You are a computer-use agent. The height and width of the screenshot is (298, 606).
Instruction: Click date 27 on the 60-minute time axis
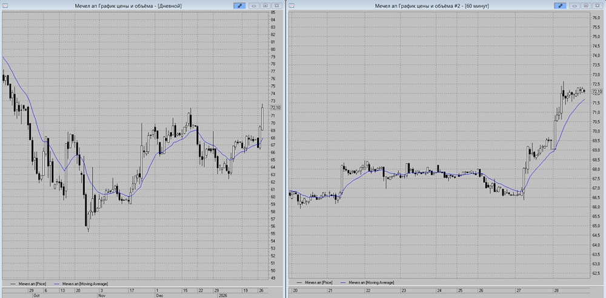click(x=519, y=291)
